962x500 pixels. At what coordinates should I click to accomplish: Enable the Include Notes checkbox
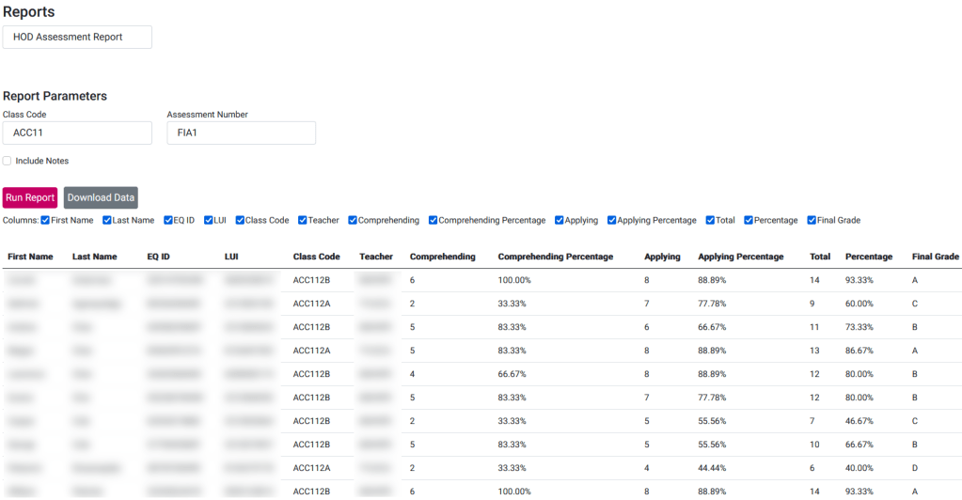click(x=8, y=161)
